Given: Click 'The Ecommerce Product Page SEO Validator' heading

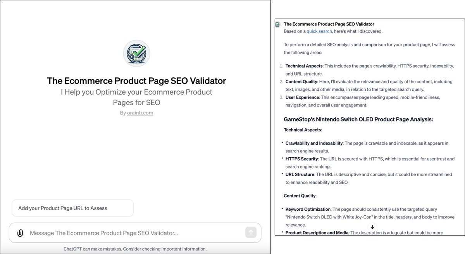Looking at the screenshot, I should [x=136, y=81].
